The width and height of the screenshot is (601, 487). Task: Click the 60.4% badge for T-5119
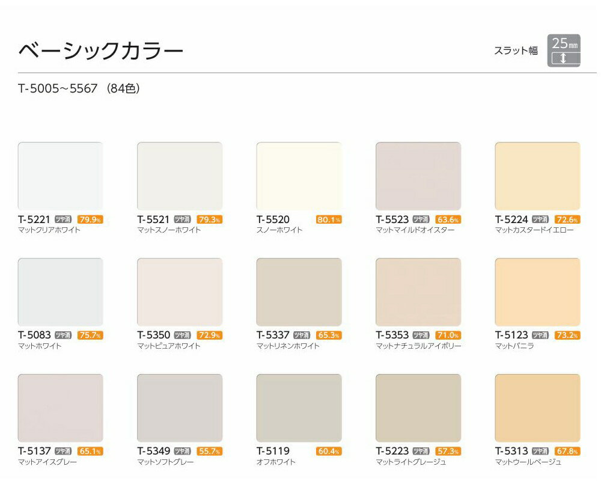[328, 451]
